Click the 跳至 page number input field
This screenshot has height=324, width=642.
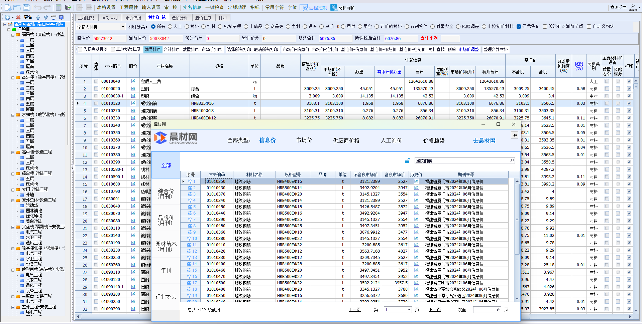click(485, 310)
